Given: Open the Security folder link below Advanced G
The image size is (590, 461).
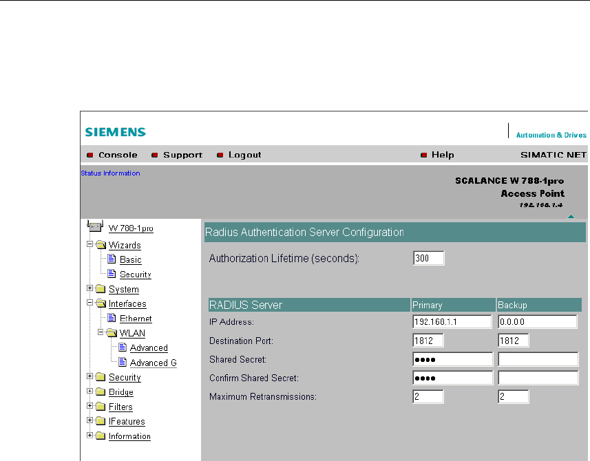Looking at the screenshot, I should coord(125,378).
